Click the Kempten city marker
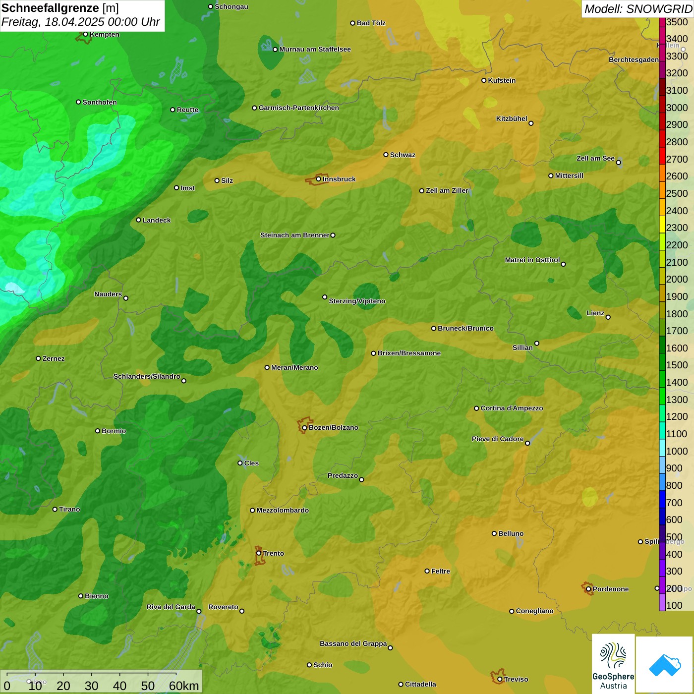This screenshot has height=694, width=694. 85,34
